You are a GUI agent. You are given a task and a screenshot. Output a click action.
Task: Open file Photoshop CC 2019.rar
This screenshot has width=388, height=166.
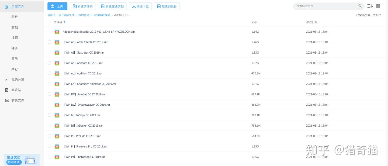tap(84, 157)
